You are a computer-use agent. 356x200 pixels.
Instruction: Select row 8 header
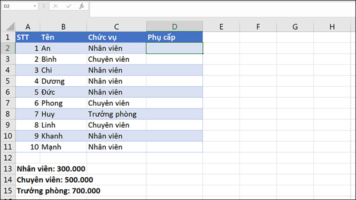(x=8, y=114)
